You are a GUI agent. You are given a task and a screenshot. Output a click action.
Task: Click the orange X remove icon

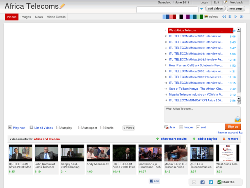coord(224,139)
